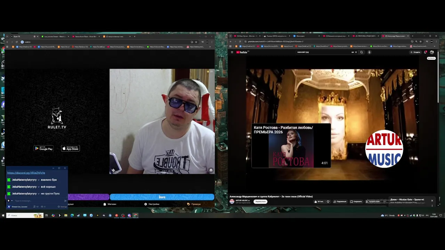445x250 pixels.
Task: Click Windows taskbar search box
Action: click(24, 215)
